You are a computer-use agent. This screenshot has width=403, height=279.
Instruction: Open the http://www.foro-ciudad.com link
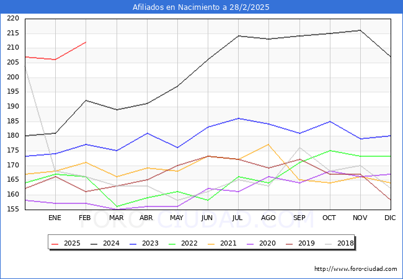pyautogui.click(x=356, y=269)
